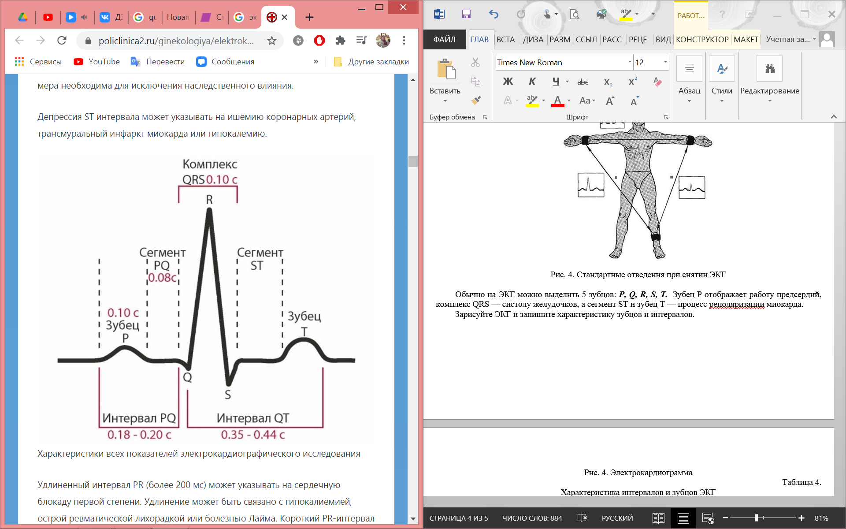Switch to the ВИД ribbon tab
846x529 pixels.
(663, 39)
